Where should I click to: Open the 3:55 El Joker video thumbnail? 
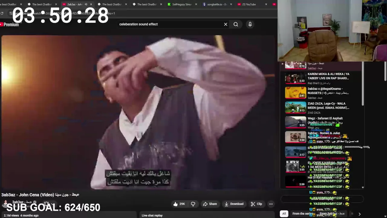coord(295,167)
